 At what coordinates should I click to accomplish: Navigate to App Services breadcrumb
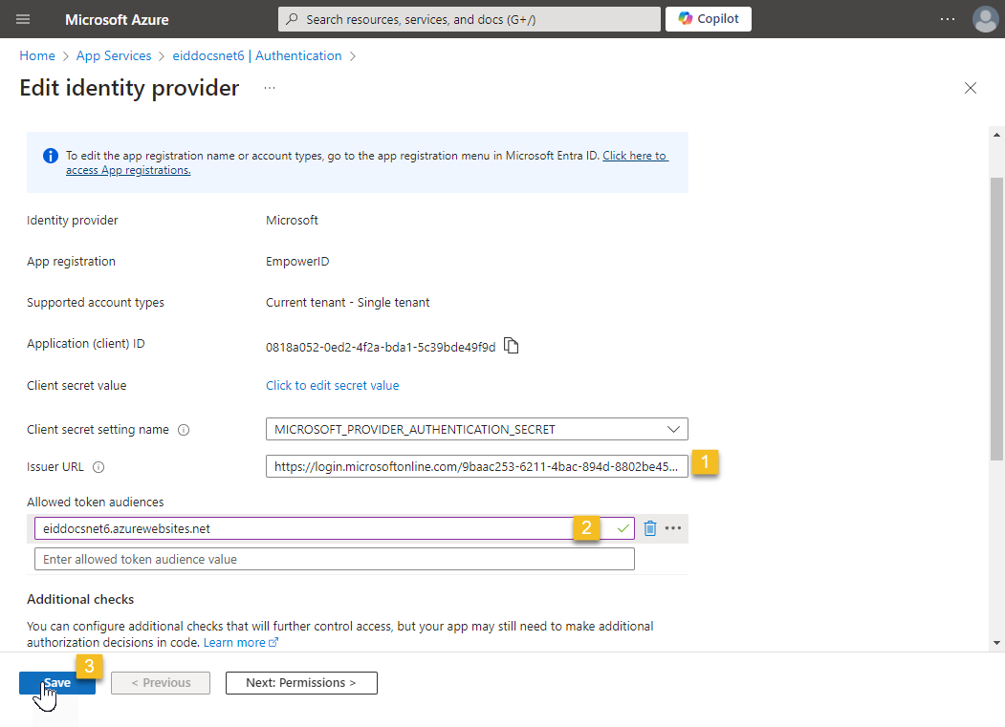coord(114,56)
